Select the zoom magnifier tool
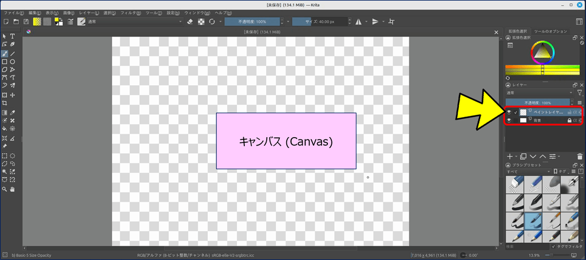 coord(5,189)
